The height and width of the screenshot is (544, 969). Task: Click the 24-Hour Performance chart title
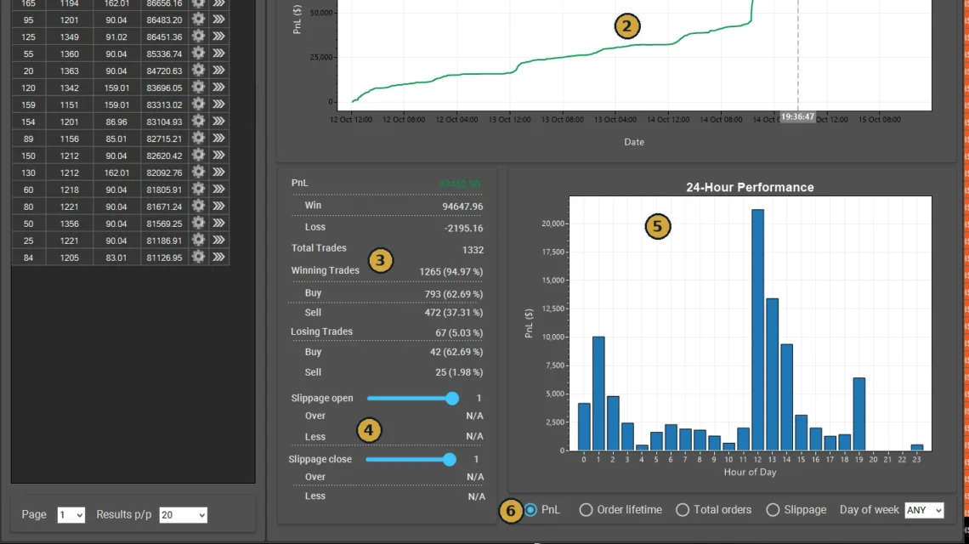750,187
